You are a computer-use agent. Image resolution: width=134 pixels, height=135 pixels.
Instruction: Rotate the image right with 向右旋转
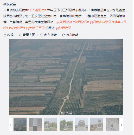[x=70, y=35]
